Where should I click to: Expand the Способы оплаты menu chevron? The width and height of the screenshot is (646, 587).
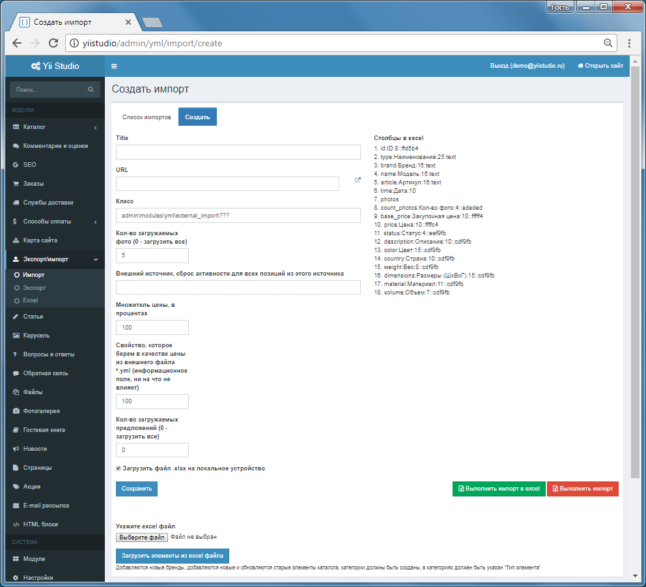pyautogui.click(x=96, y=222)
